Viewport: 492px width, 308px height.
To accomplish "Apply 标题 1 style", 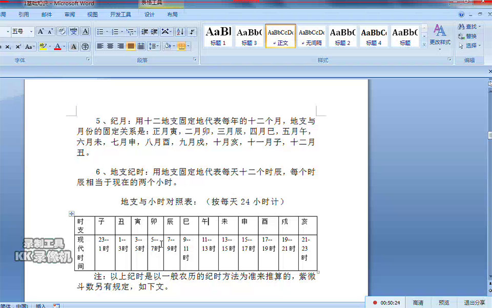I will point(218,36).
